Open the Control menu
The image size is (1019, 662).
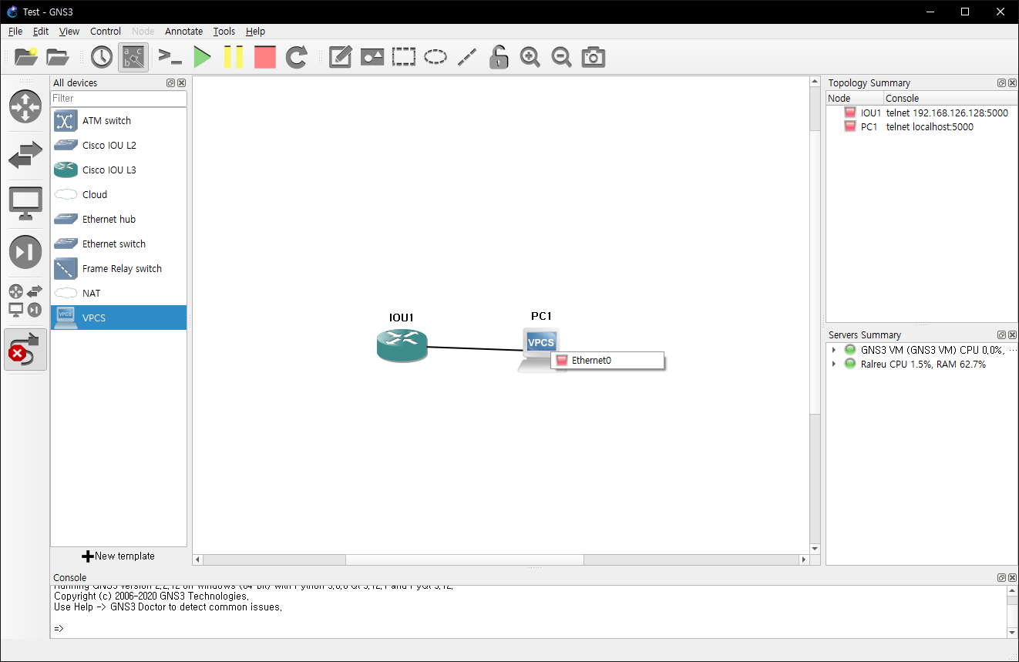[x=106, y=32]
